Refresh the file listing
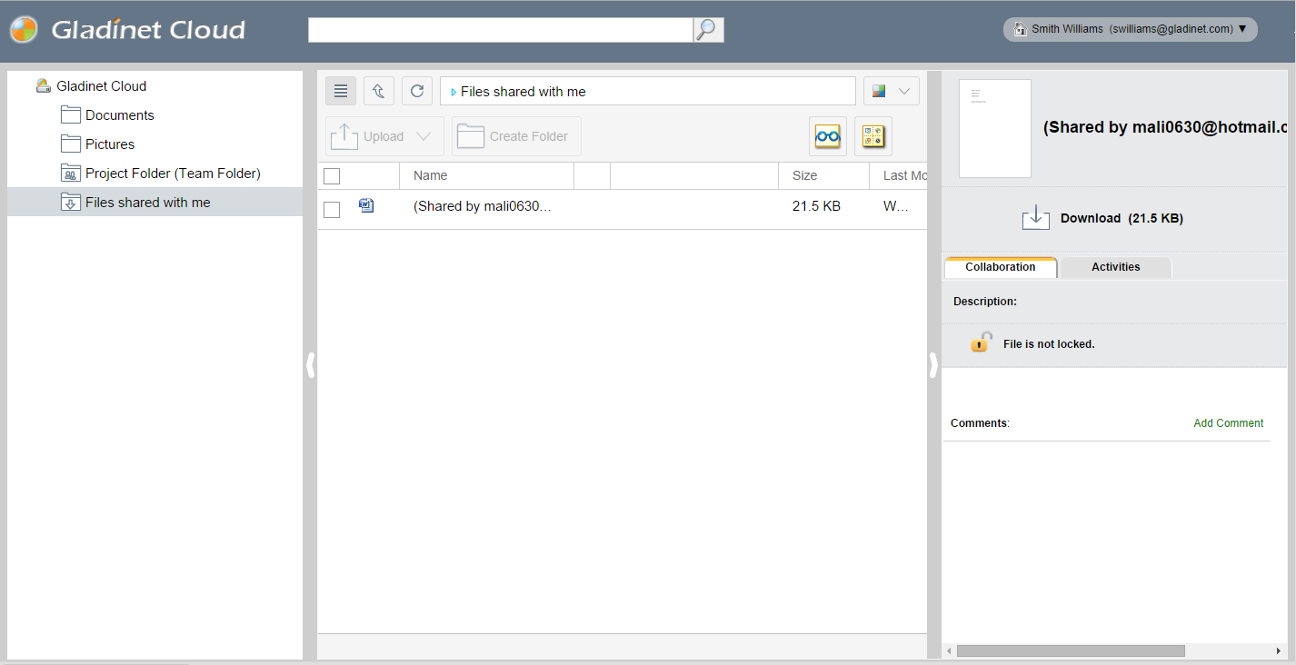This screenshot has width=1296, height=665. point(417,91)
